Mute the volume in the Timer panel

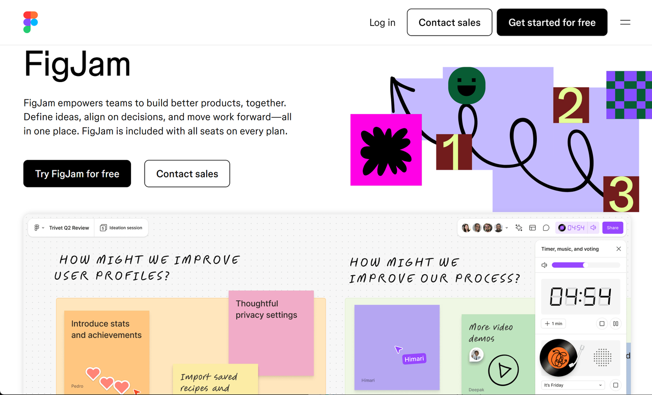tap(544, 265)
